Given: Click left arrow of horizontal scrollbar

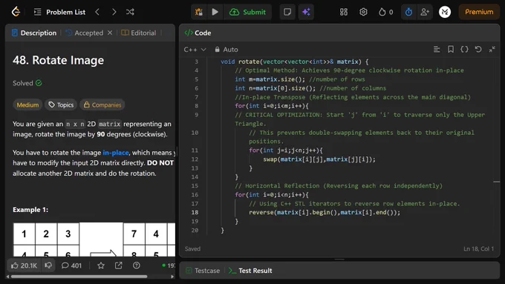Looking at the screenshot, I should pyautogui.click(x=7, y=277).
